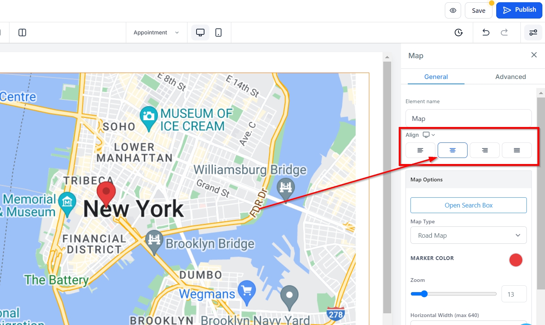Open Align device selector dropdown
Screen dimensions: 545x325
[x=429, y=135]
